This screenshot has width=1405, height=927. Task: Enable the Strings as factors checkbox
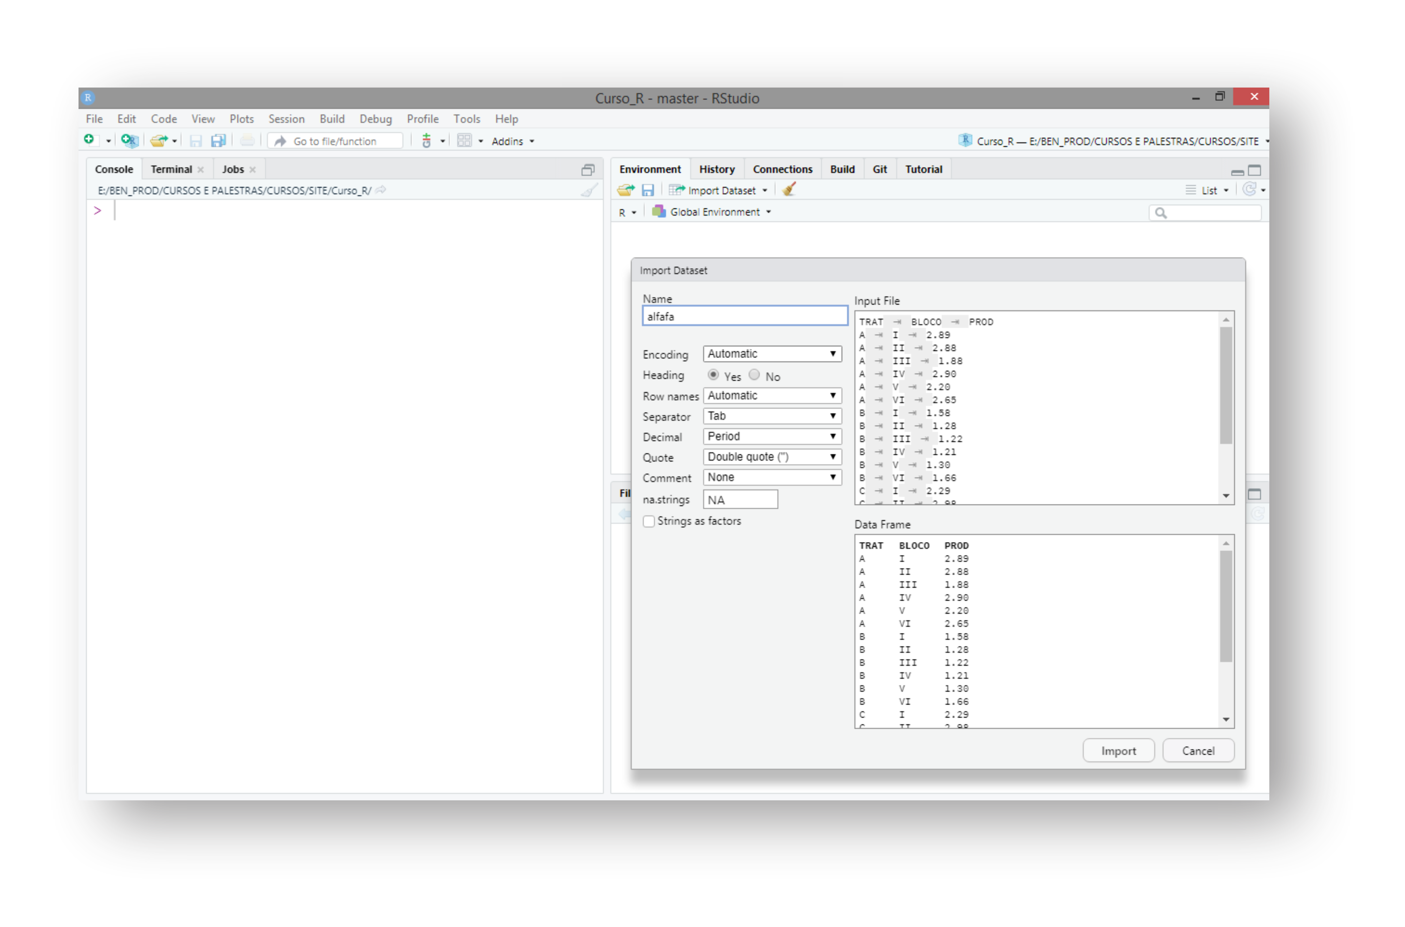pos(650,521)
